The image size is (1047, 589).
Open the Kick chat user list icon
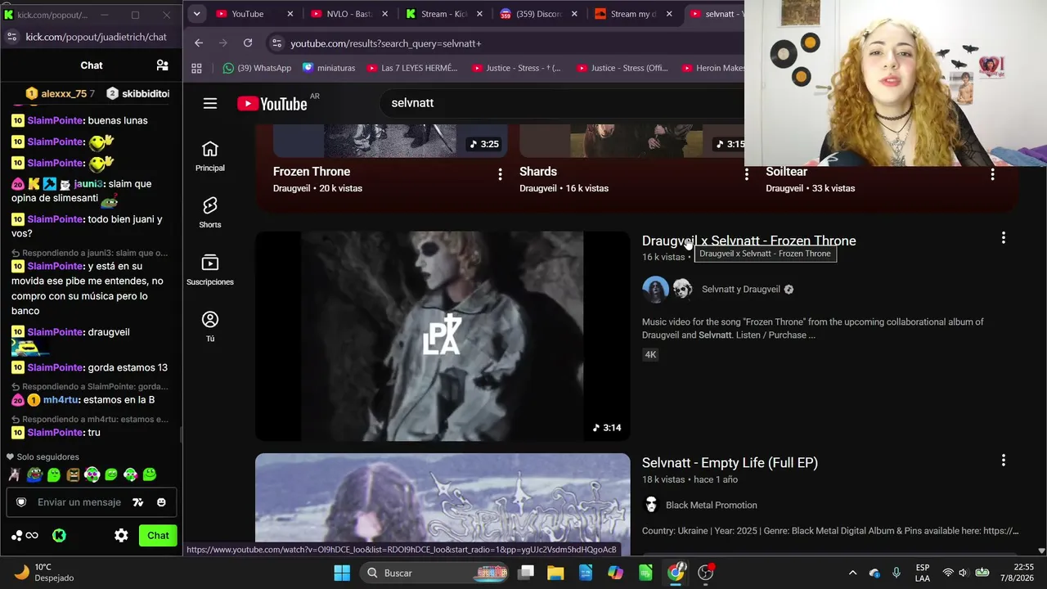click(x=162, y=65)
